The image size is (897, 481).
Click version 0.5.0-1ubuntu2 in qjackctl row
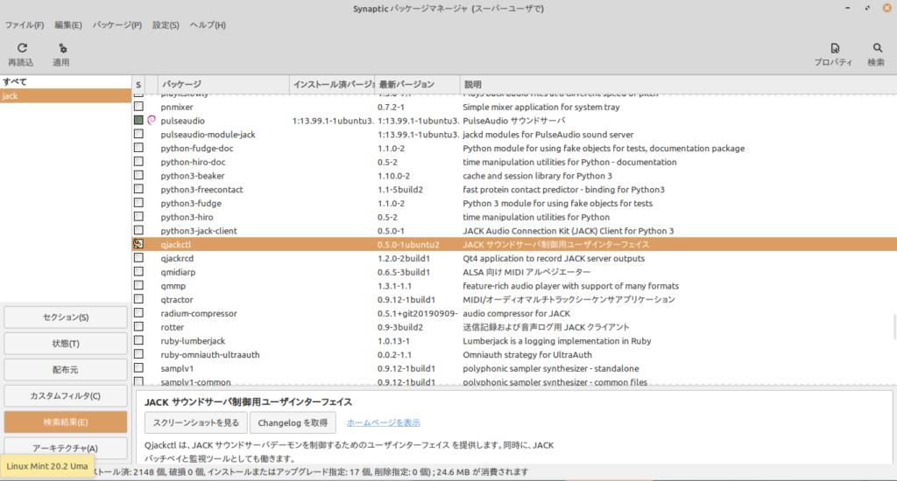coord(408,245)
